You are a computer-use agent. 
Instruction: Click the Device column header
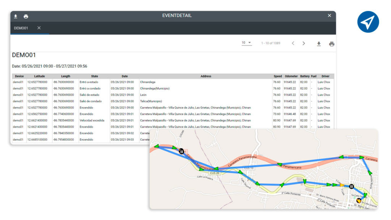tap(19, 76)
